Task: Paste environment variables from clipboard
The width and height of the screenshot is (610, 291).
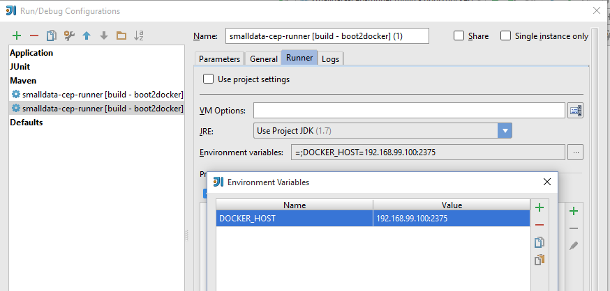Action: 539,260
